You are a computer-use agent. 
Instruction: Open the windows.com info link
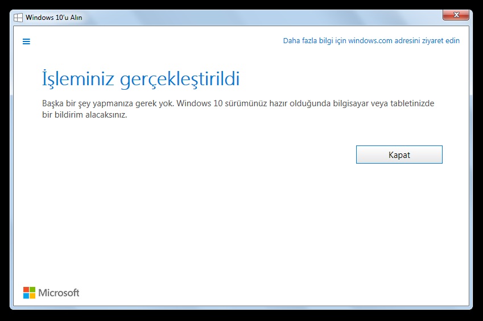(371, 41)
